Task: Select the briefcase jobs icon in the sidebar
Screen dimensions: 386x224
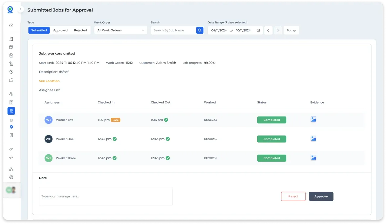Action: (11, 80)
